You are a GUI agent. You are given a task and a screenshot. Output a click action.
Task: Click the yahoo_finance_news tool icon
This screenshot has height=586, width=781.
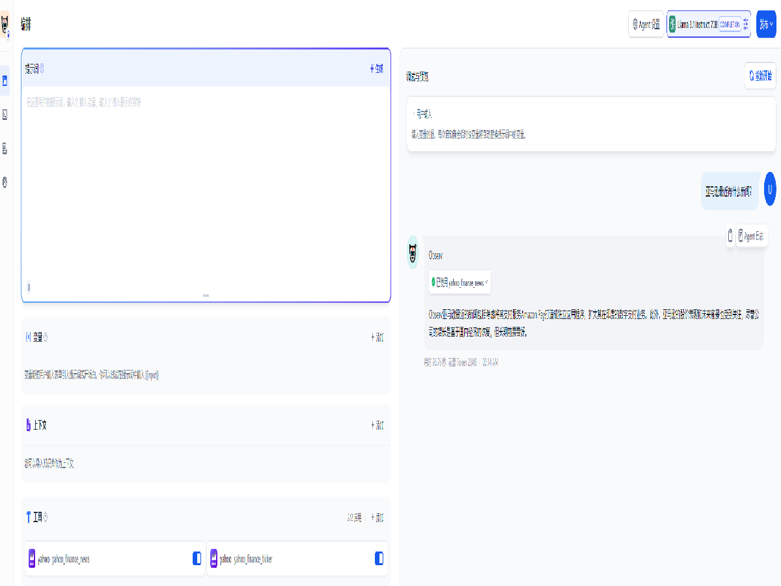click(x=32, y=559)
